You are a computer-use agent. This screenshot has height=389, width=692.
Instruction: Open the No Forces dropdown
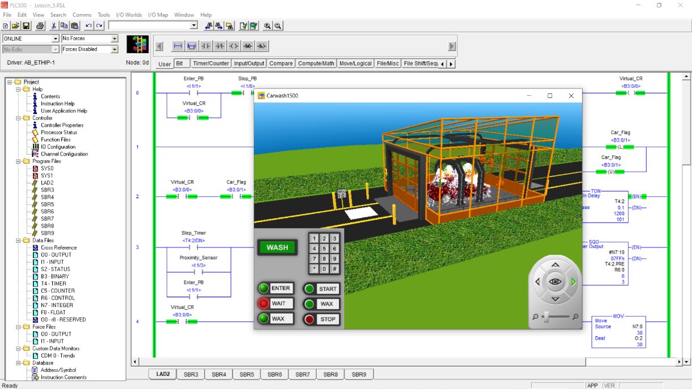tap(114, 39)
